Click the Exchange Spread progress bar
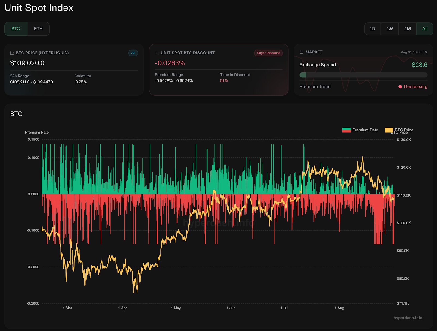 pos(363,75)
